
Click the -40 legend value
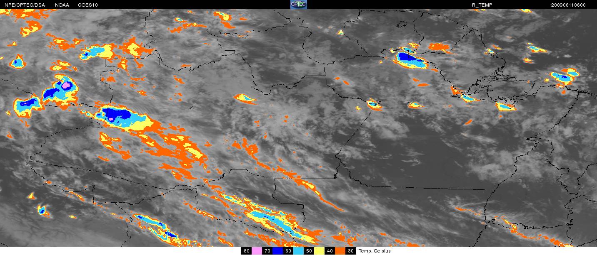330,251
